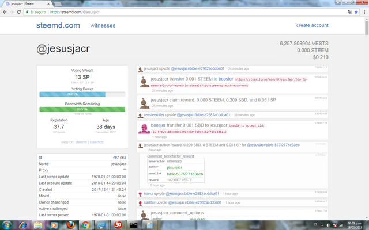Open harvz user link
This screenshot has height=230, width=369.
tap(148, 194)
